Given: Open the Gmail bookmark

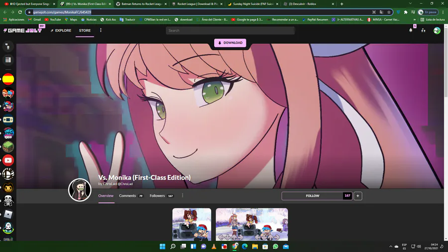Looking at the screenshot, I should 34,20.
